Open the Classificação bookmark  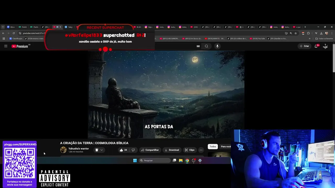click(x=16, y=39)
